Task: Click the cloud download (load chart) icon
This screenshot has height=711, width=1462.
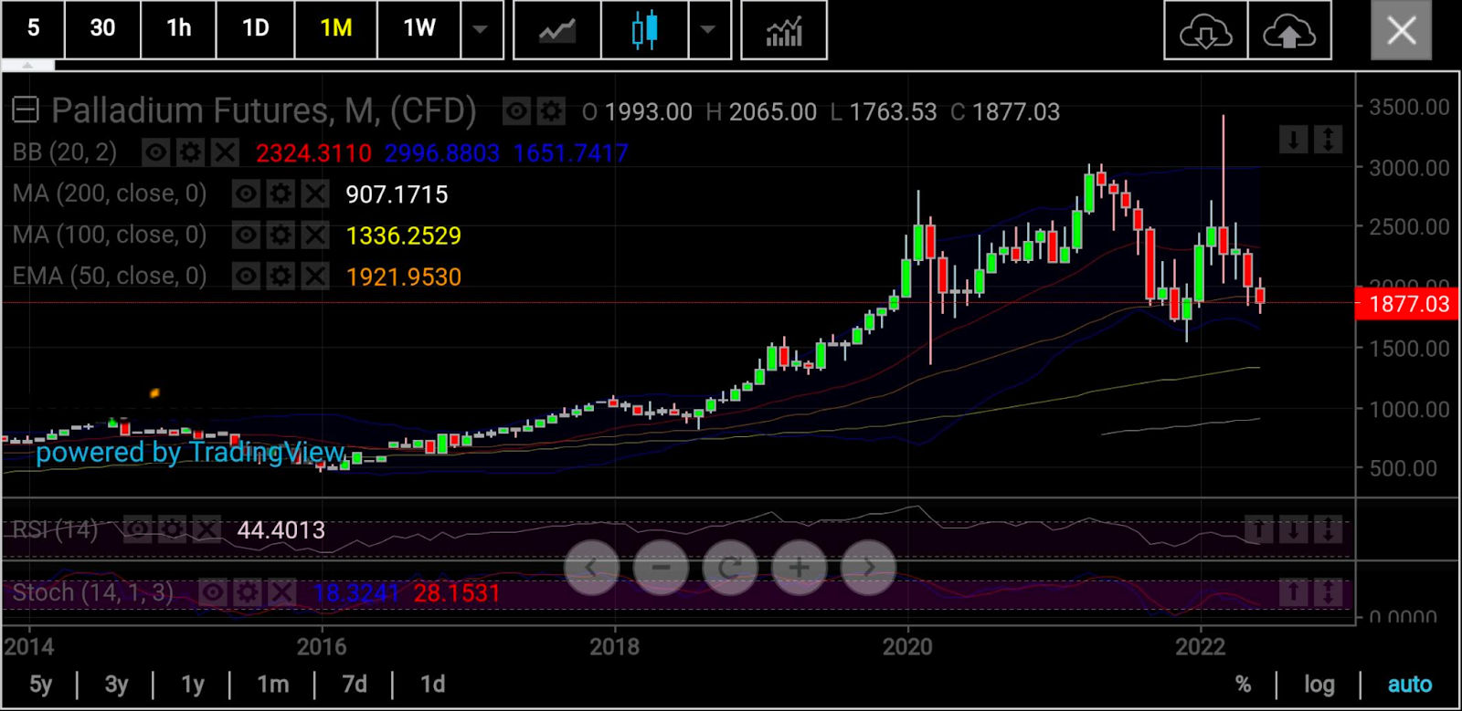Action: click(1205, 30)
